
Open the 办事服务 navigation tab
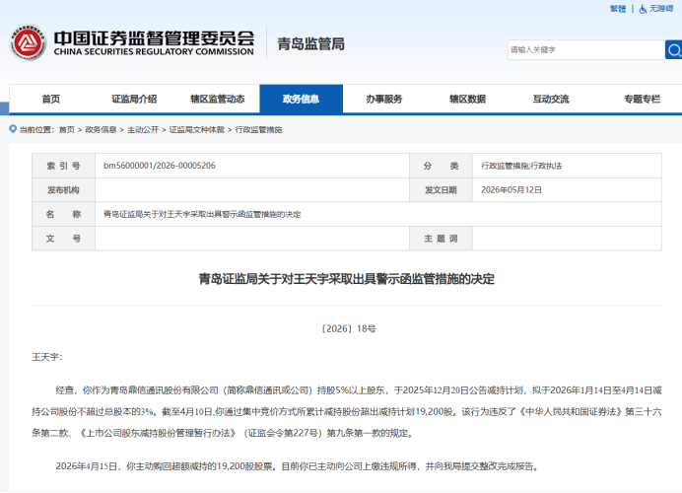point(384,100)
